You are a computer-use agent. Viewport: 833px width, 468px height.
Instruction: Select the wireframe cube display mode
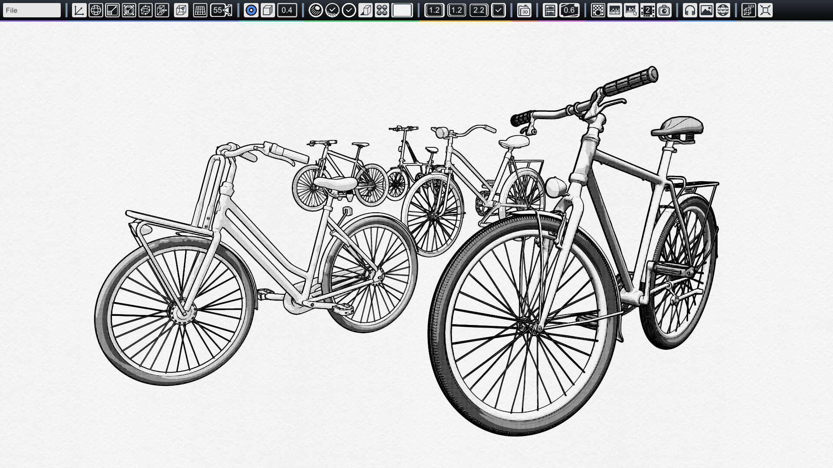182,10
